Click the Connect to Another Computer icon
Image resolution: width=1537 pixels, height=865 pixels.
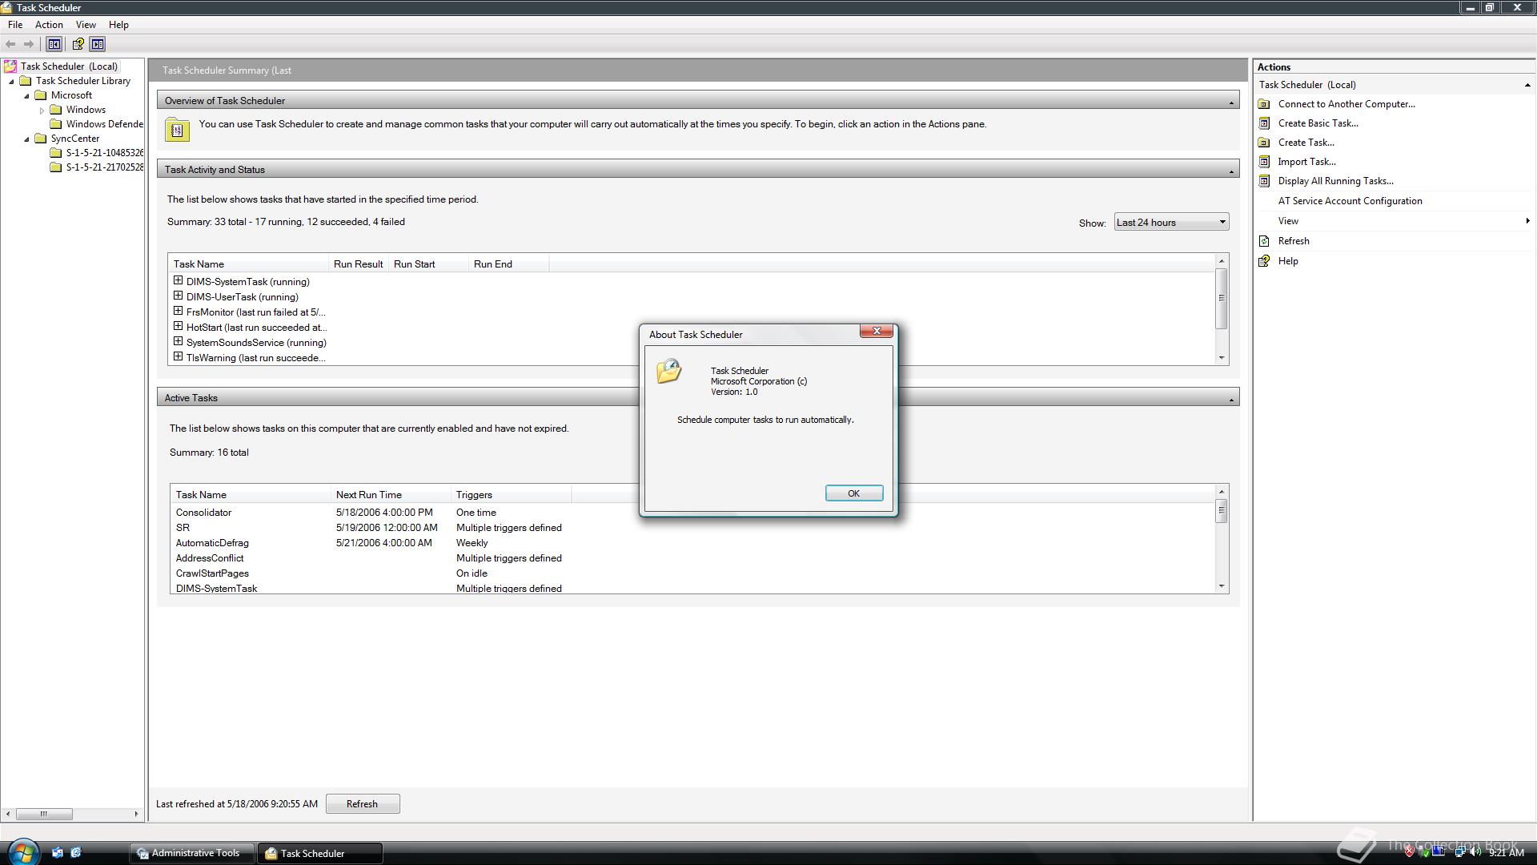point(1264,104)
